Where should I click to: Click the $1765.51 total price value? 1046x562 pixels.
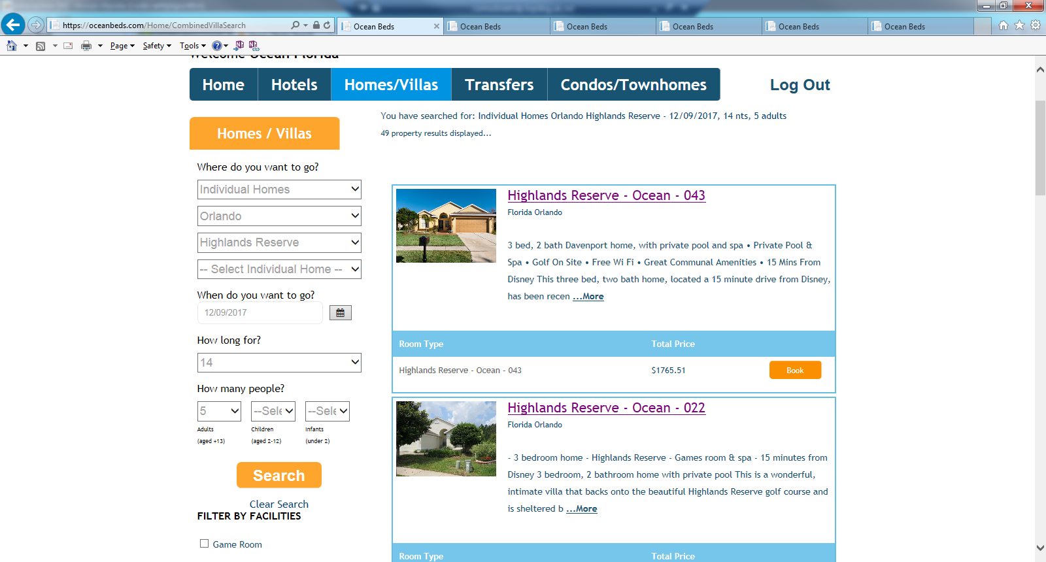coord(669,371)
